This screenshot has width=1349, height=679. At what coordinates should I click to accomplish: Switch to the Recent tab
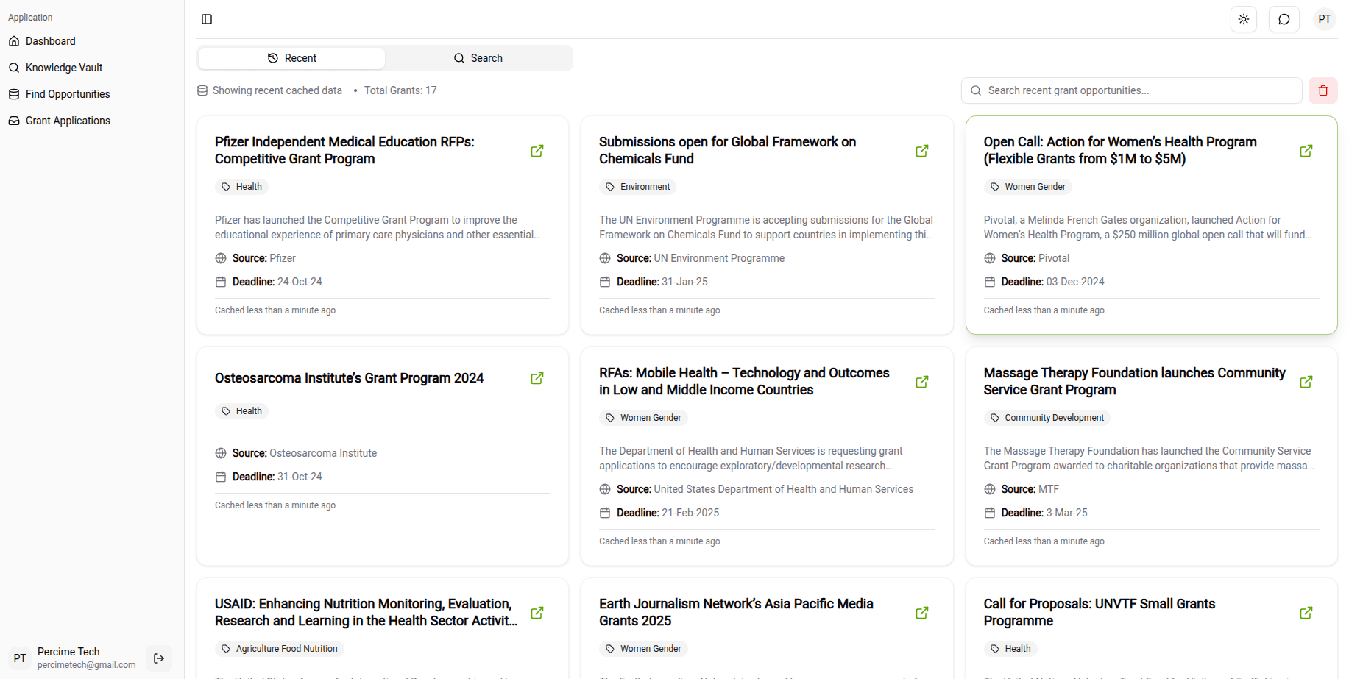point(292,58)
